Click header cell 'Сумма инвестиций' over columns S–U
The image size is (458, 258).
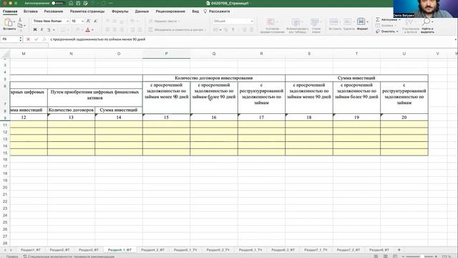tap(356, 78)
